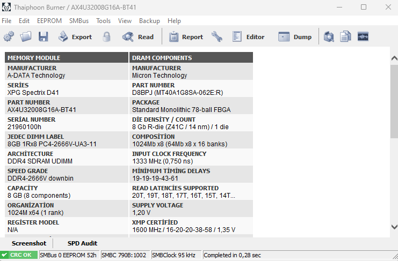Open the Backup menu

149,21
